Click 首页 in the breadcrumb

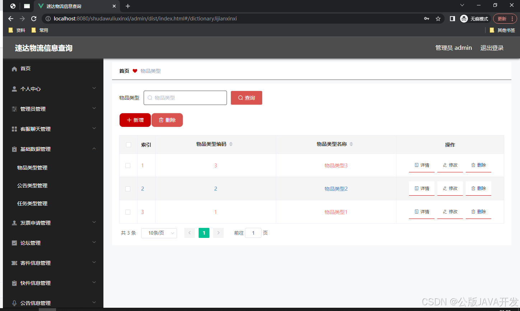124,71
